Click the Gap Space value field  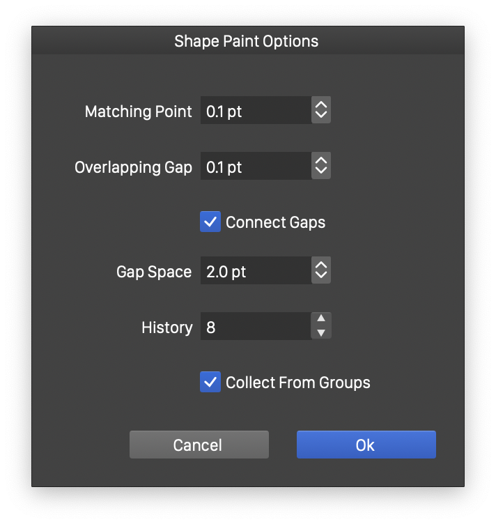[x=255, y=271]
